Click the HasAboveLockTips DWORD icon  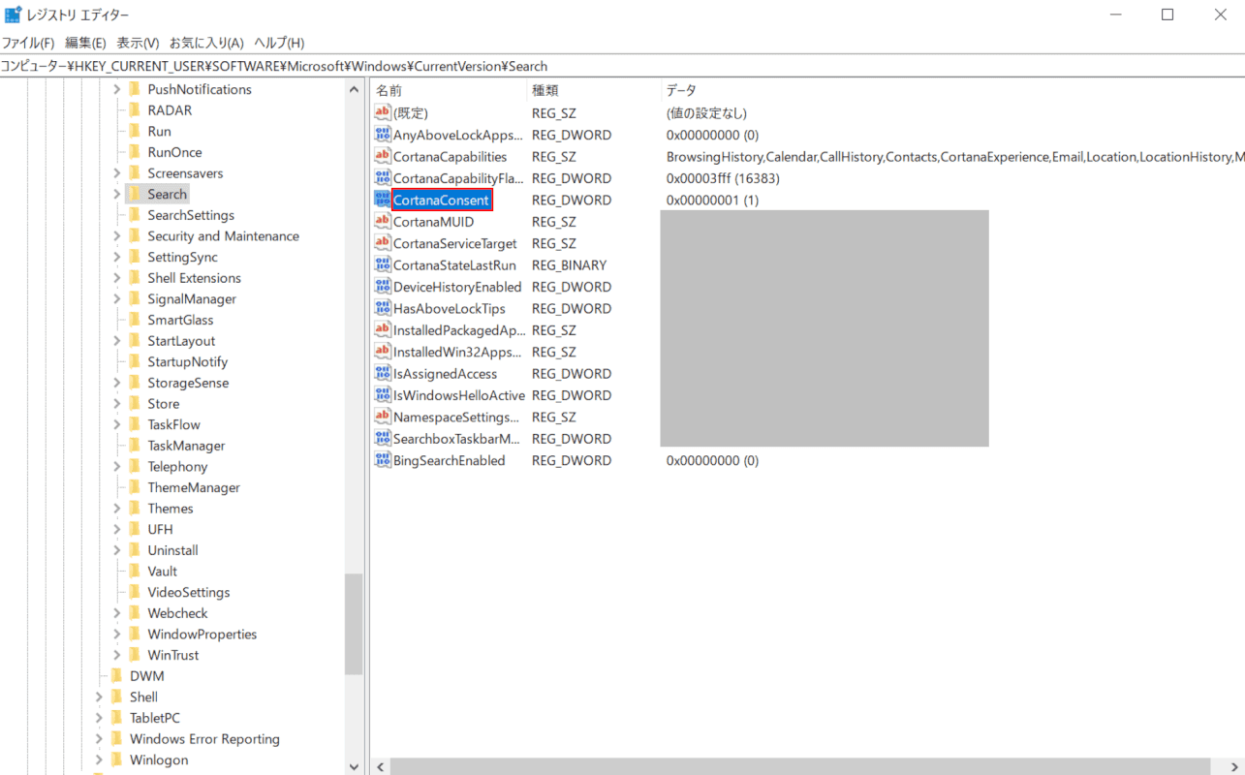point(382,308)
